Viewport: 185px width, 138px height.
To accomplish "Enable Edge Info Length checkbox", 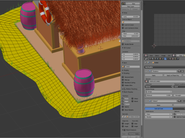I will click(x=123, y=123).
